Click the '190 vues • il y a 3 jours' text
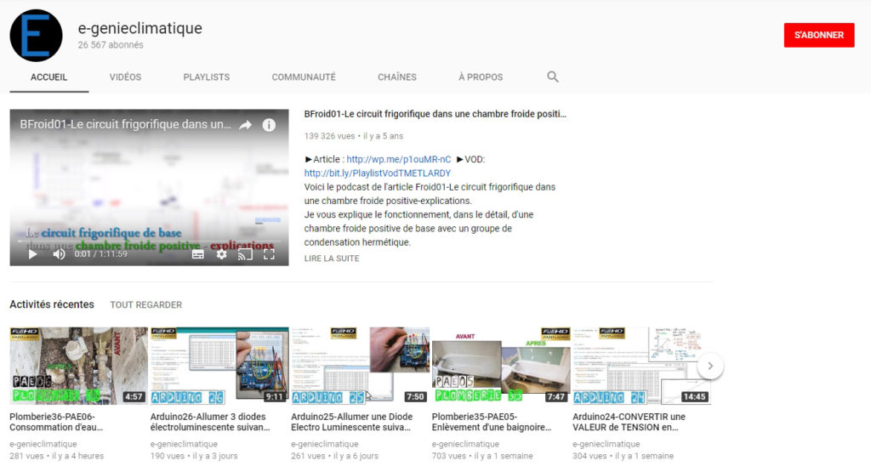This screenshot has height=466, width=871. tap(194, 456)
